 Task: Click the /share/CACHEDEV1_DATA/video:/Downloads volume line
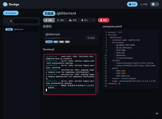[135, 66]
